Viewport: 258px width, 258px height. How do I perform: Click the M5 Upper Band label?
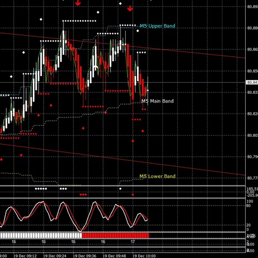[157, 26]
